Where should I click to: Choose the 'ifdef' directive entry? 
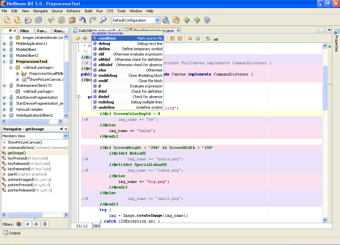point(128,91)
